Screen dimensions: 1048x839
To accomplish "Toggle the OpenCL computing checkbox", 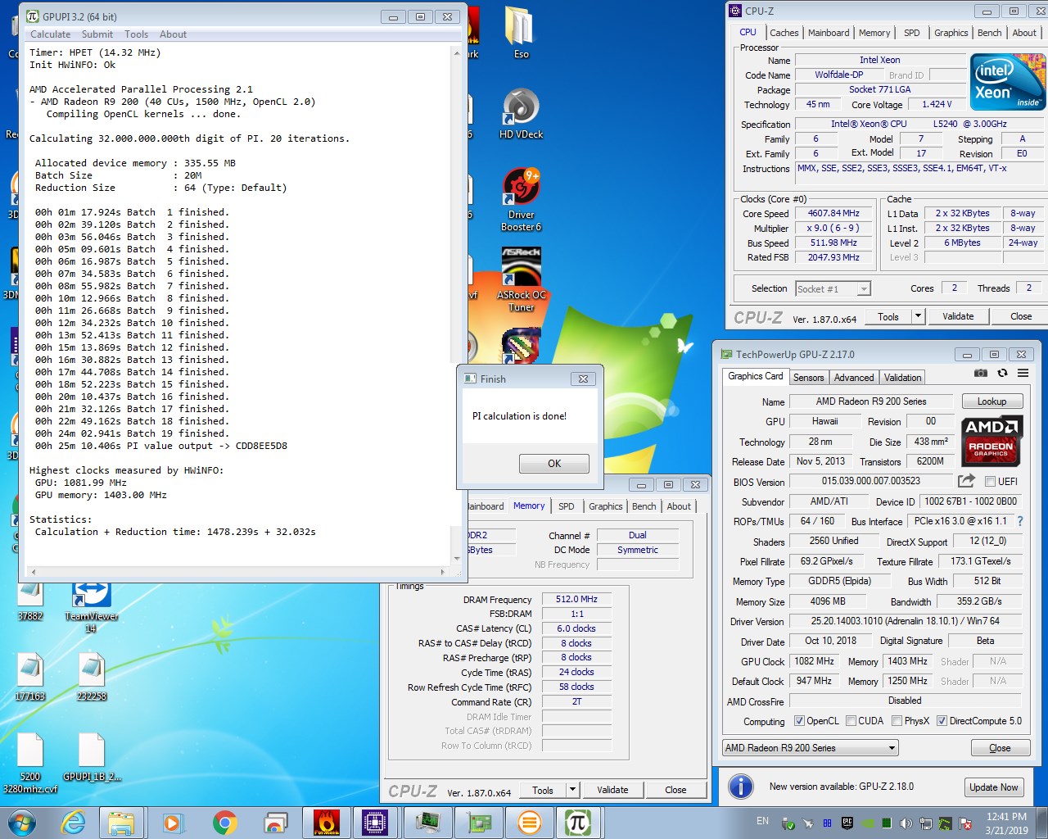I will (799, 721).
